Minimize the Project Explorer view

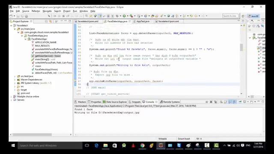point(66,21)
